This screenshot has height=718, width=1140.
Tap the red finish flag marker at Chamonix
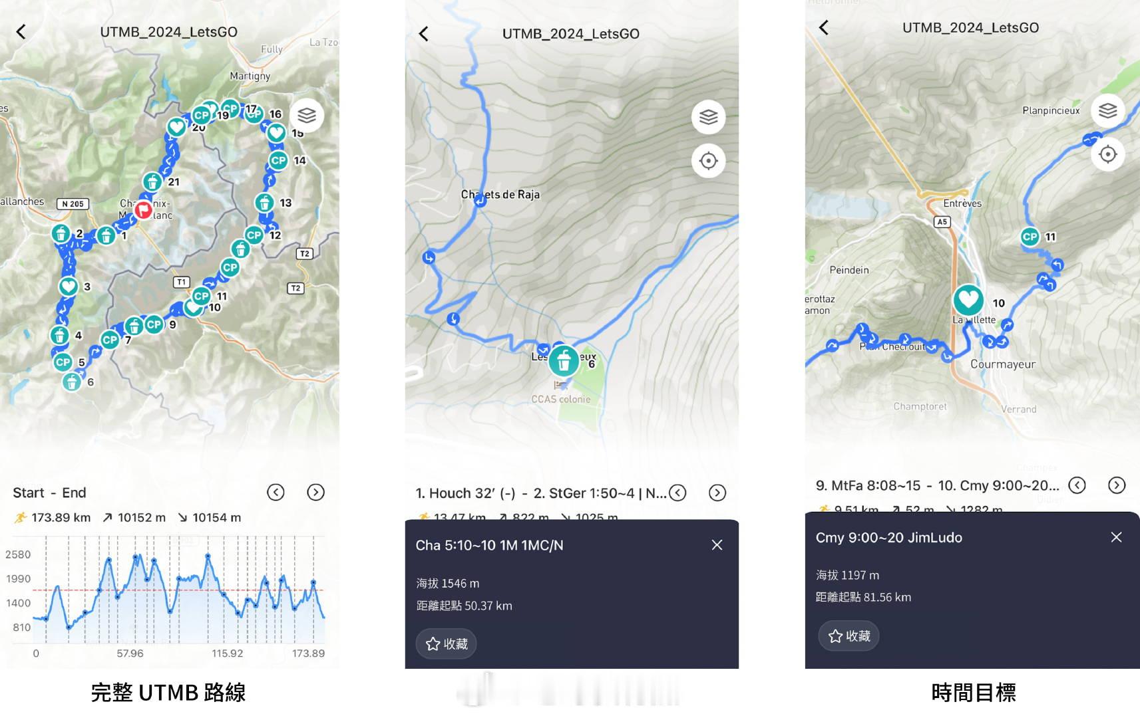(143, 210)
